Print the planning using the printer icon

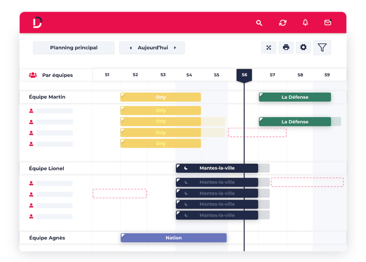pos(286,47)
